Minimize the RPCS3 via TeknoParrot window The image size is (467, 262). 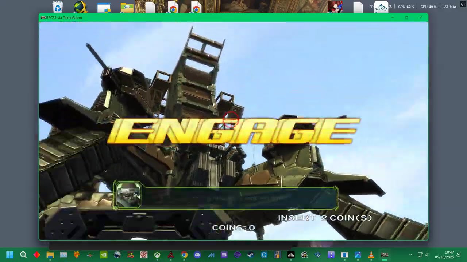point(393,17)
